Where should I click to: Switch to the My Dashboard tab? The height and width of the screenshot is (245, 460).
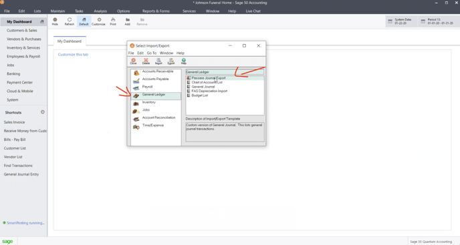click(x=70, y=41)
